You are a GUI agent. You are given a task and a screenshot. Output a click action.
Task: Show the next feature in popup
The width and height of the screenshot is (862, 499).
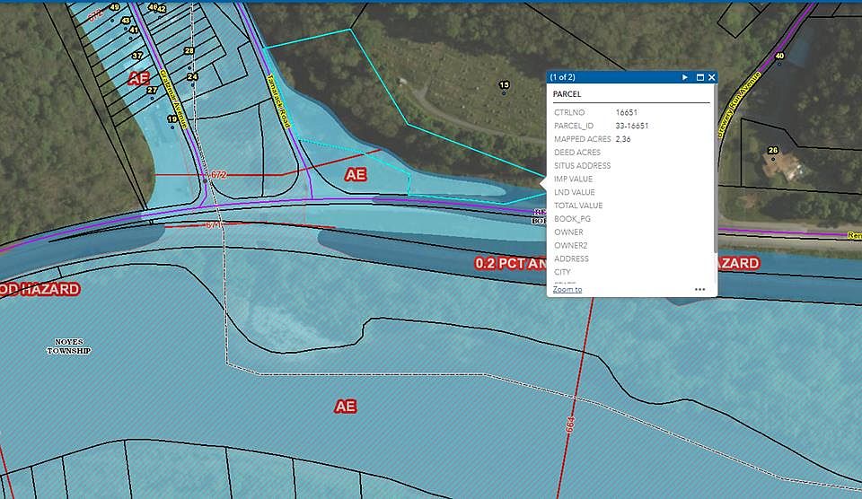[x=685, y=78]
